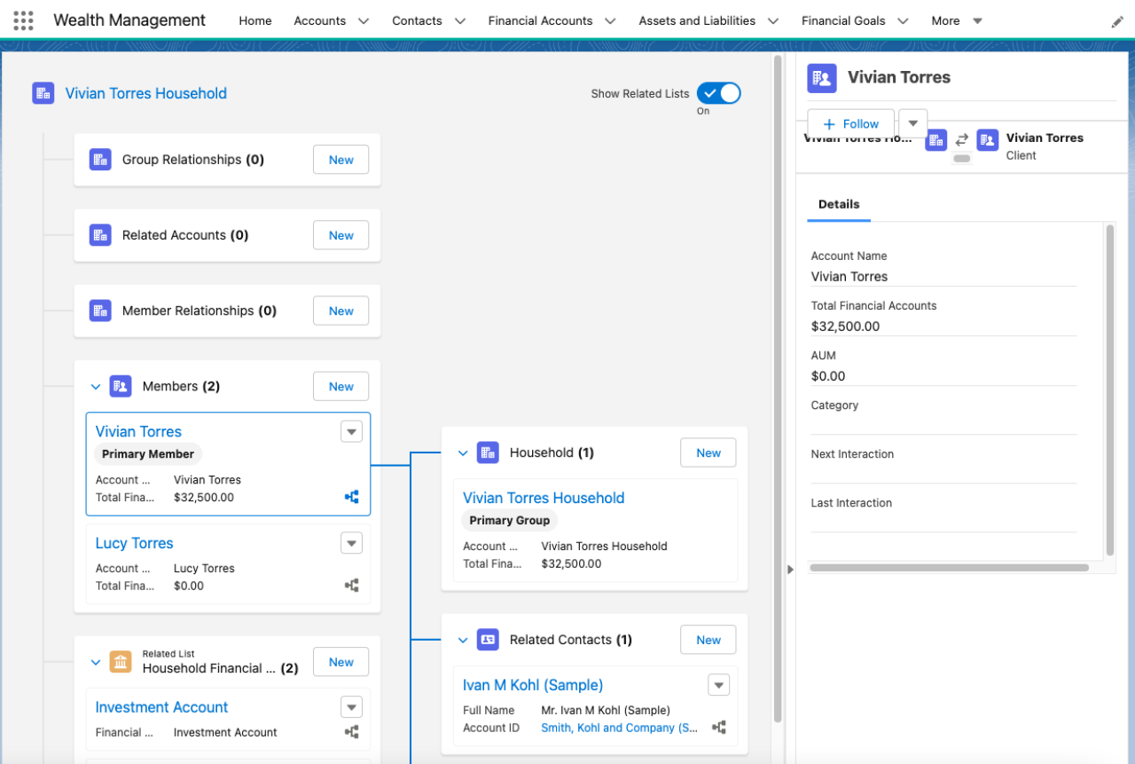Click the Follow button
Image resolution: width=1135 pixels, height=764 pixels.
coord(851,123)
